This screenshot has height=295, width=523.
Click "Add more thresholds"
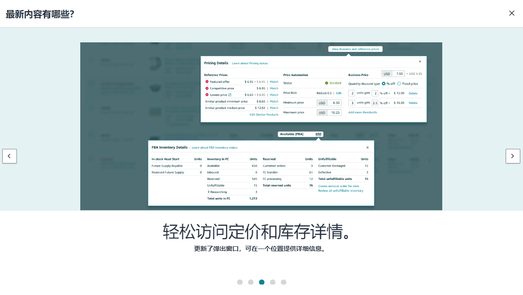(362, 112)
